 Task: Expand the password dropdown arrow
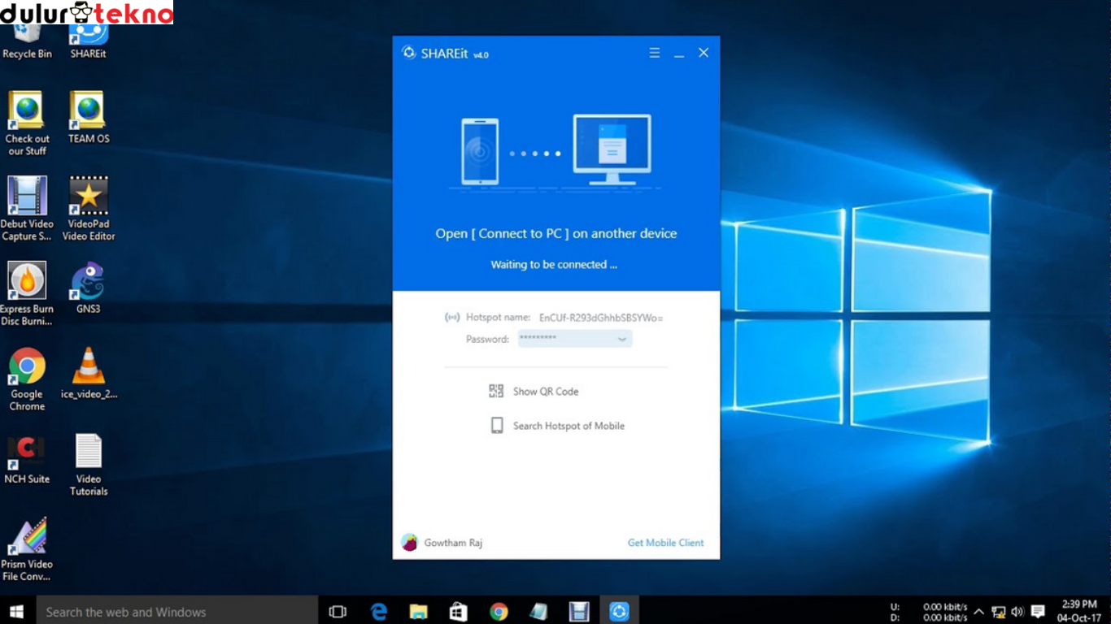622,340
